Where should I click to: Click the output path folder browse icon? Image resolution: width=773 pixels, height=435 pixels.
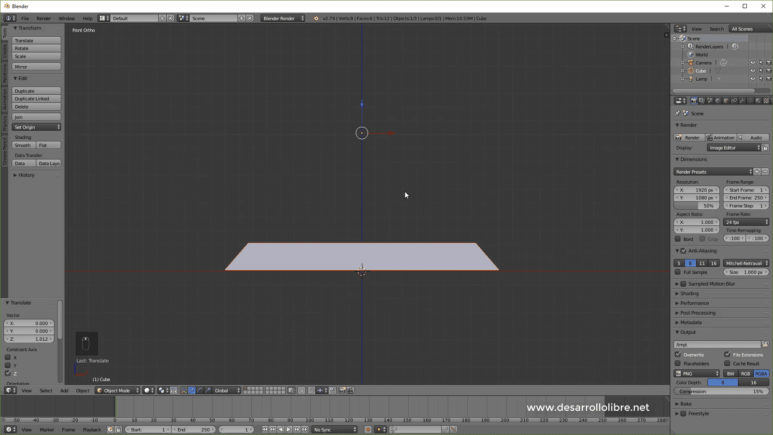coord(765,344)
